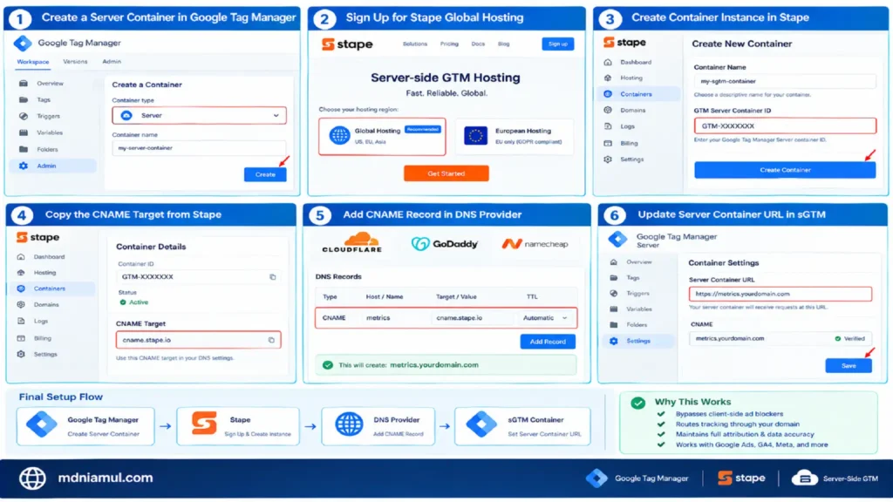Click the GTM Server Container ID field in step 3
Screen dimensions: 893x502
(x=785, y=125)
